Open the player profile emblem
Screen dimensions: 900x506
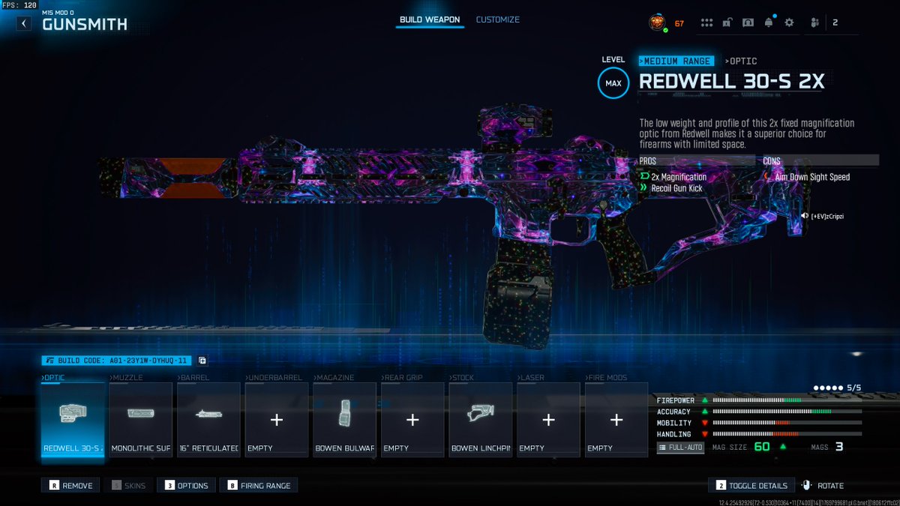coord(657,23)
